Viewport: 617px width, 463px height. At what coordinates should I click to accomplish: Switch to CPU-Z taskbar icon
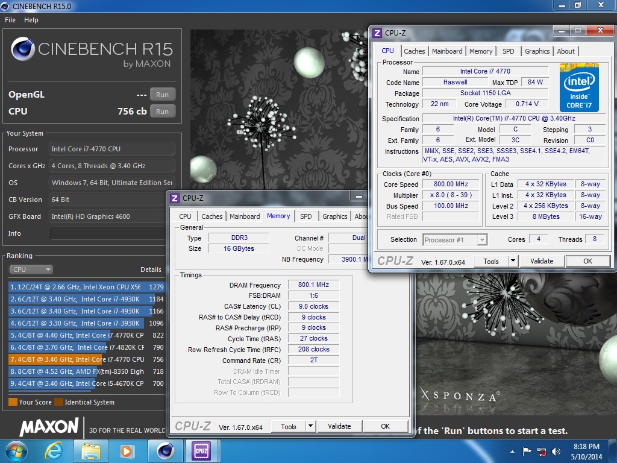click(201, 451)
